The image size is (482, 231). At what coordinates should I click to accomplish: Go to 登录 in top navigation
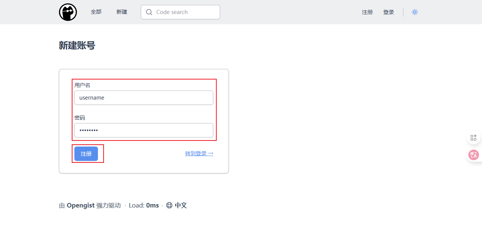coord(389,12)
